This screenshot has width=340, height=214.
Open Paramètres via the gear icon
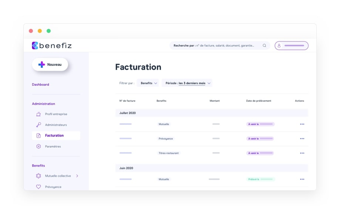[x=38, y=146]
